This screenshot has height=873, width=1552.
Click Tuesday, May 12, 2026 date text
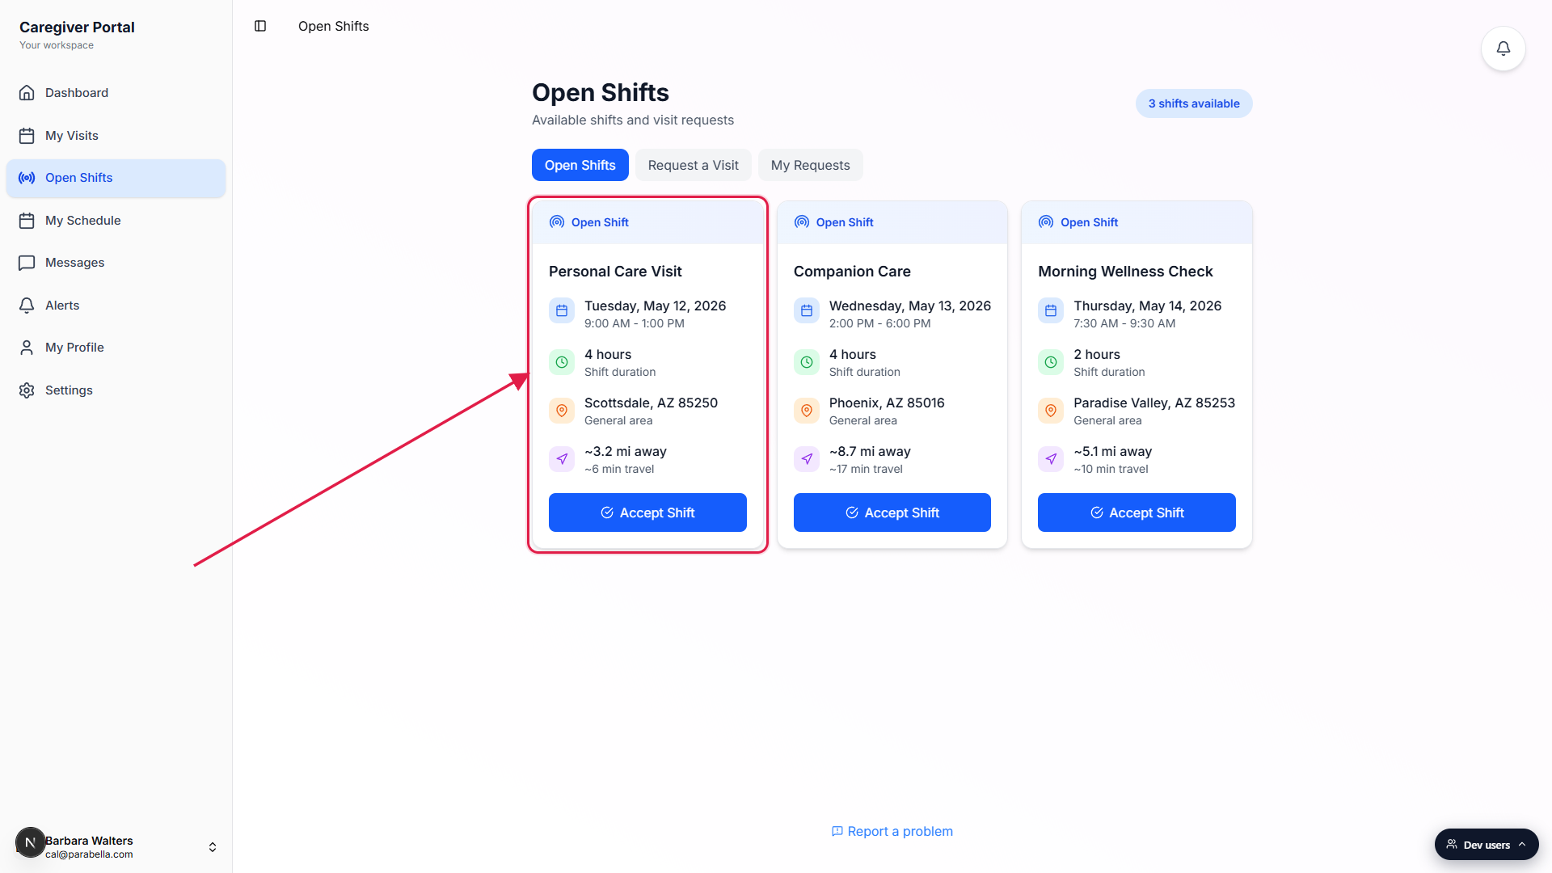point(655,306)
